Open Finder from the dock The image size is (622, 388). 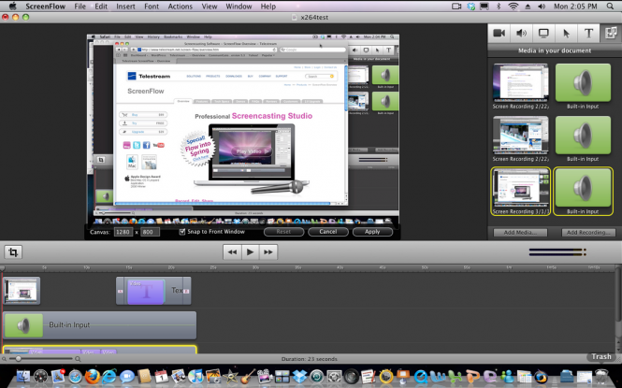[23, 376]
